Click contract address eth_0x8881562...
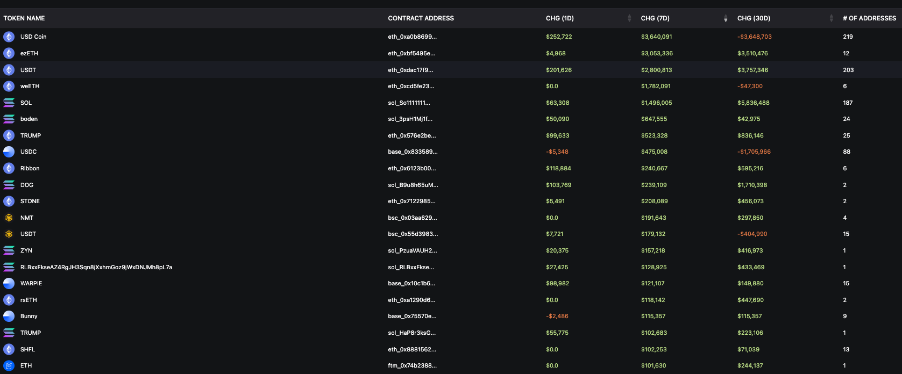Viewport: 902px width, 374px height. tap(412, 349)
